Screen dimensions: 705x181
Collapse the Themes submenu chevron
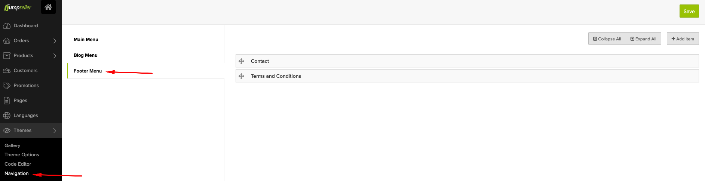(x=55, y=131)
